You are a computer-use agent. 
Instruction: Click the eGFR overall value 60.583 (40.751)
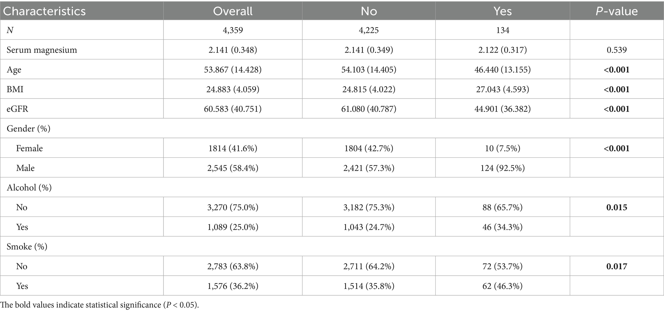tap(233, 109)
